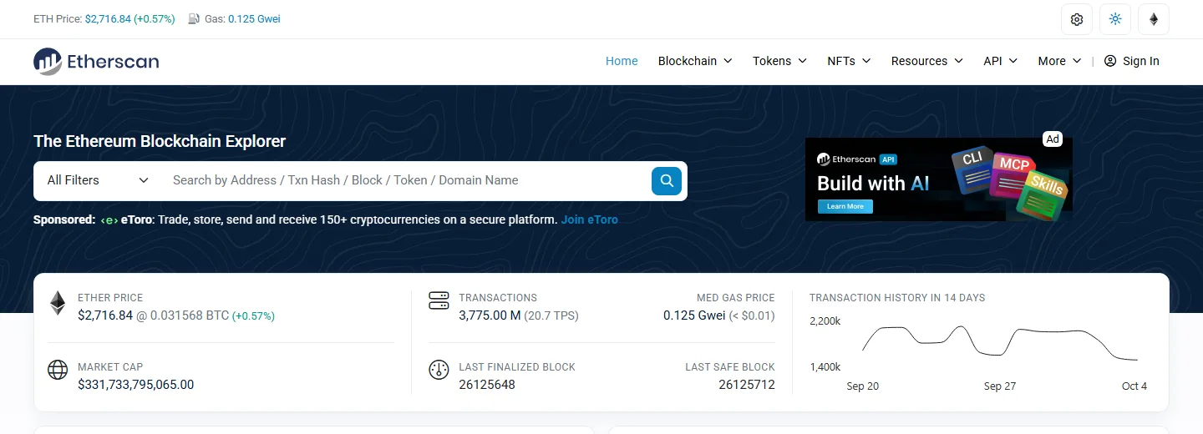Click the Sponsored label

tap(64, 220)
